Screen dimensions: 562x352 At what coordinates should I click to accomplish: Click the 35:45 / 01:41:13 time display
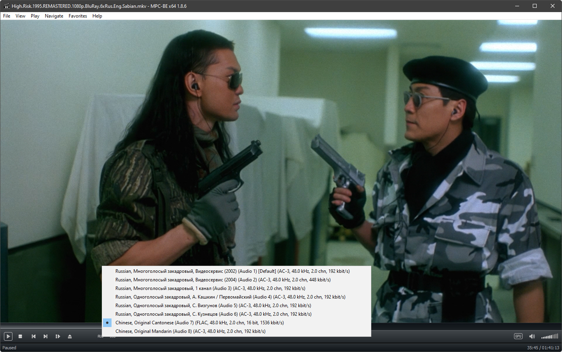(x=543, y=348)
